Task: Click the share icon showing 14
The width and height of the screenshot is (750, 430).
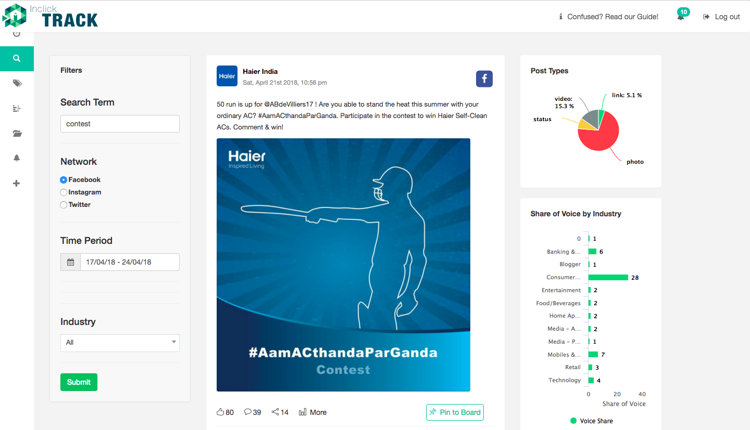Action: [x=276, y=412]
